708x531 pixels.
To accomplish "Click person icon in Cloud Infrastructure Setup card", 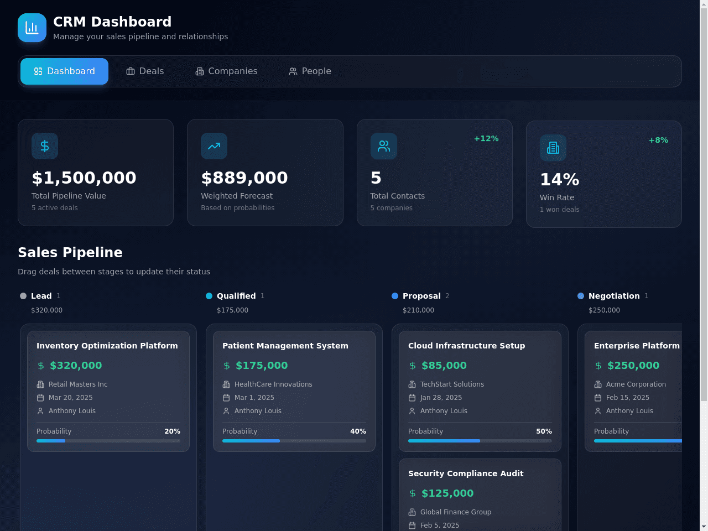I will (x=412, y=411).
